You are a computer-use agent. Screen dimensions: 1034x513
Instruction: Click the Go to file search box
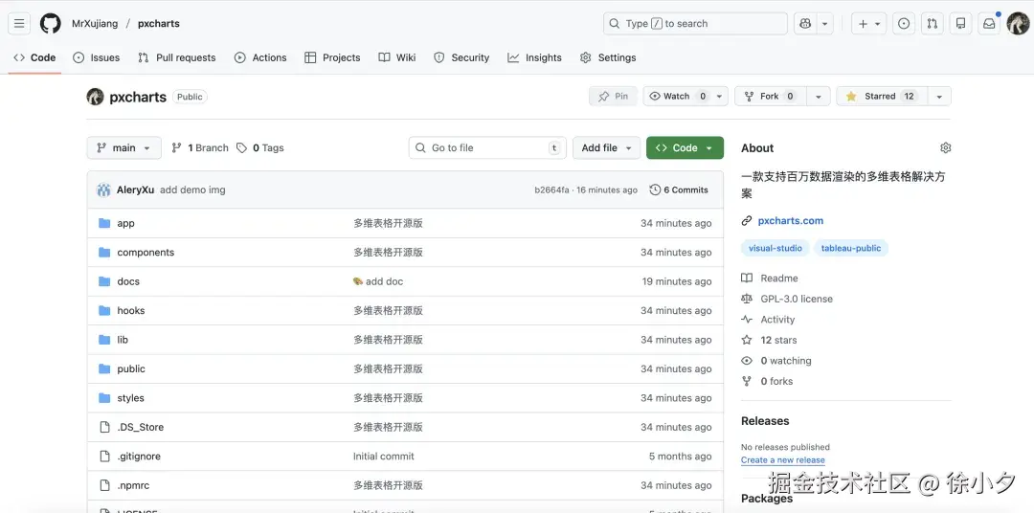coord(487,147)
